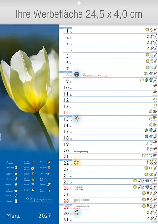158x224 pixels.
Task: Click the Blütenpflanzen daisy icon in the legend
Action: coord(33,168)
